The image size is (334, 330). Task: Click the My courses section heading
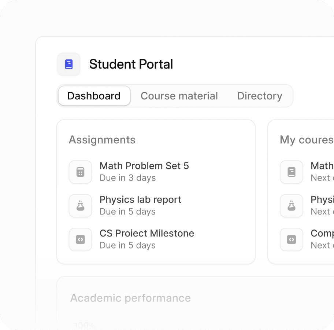click(307, 140)
